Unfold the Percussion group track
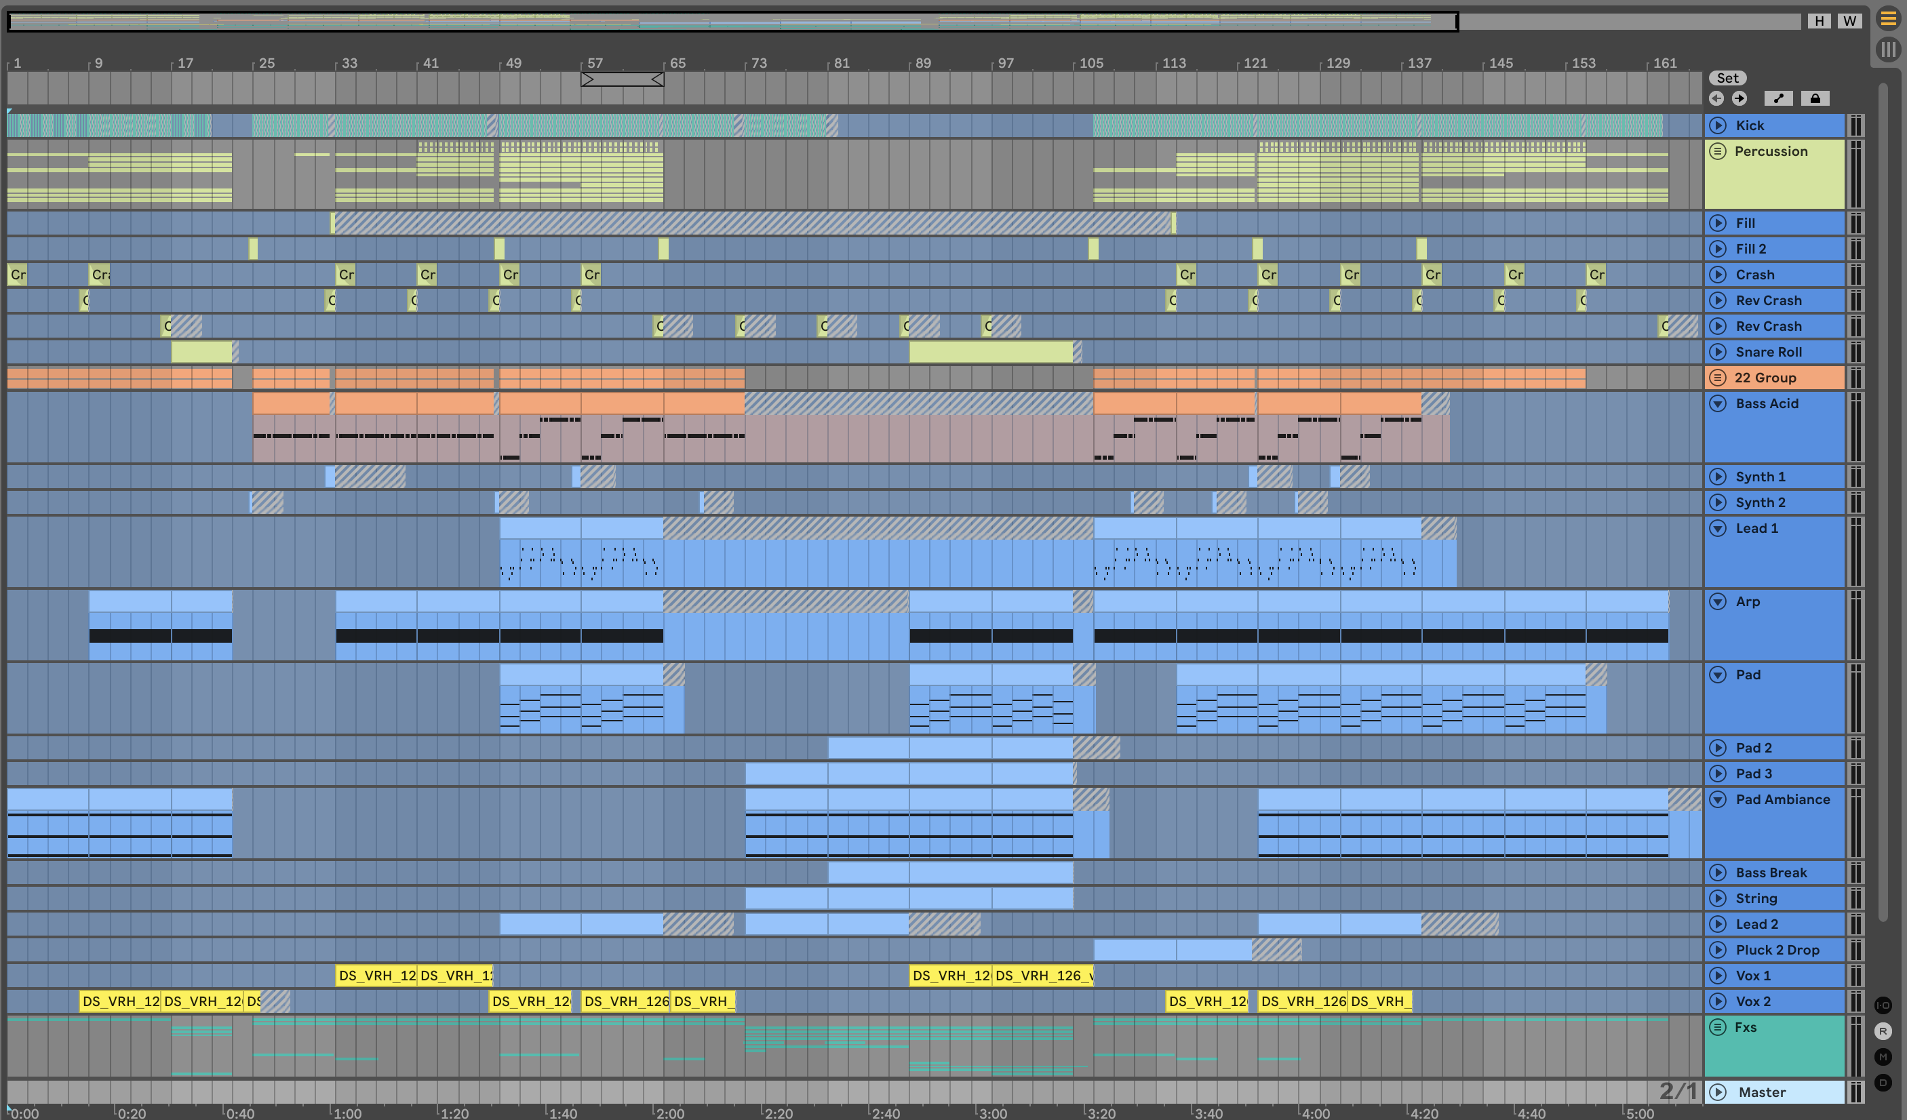1907x1120 pixels. click(x=1718, y=151)
